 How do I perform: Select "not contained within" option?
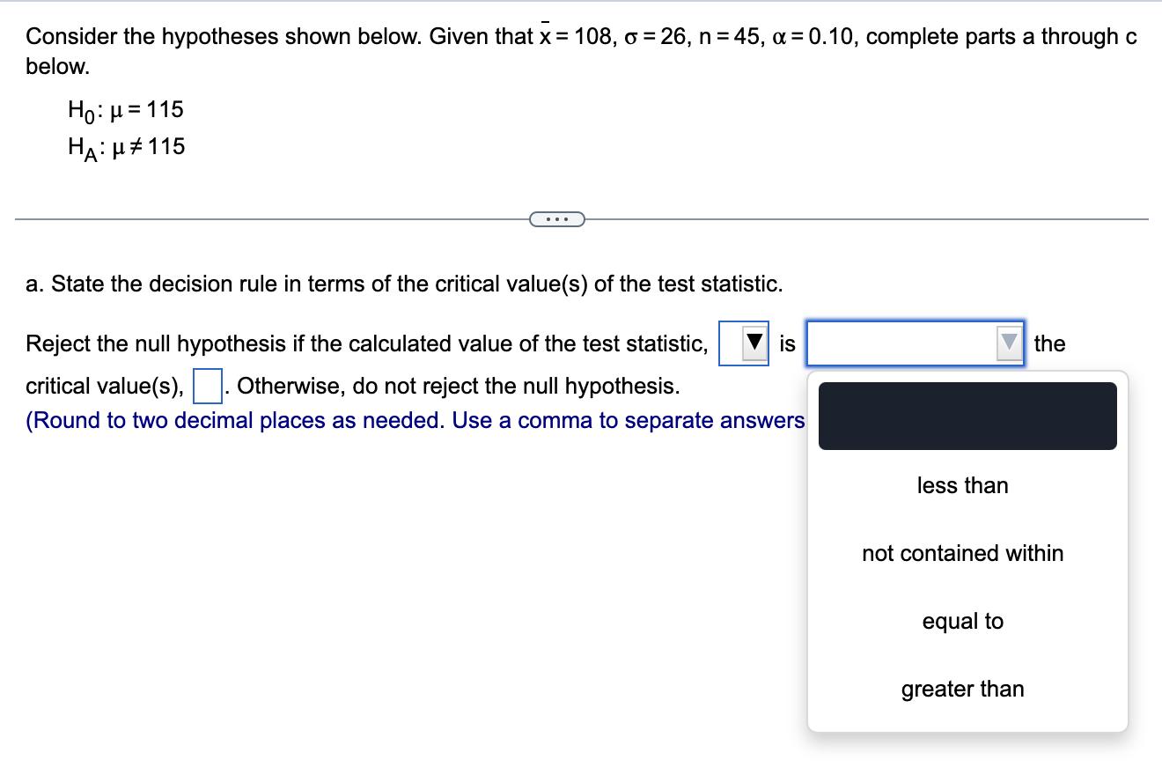pos(962,553)
